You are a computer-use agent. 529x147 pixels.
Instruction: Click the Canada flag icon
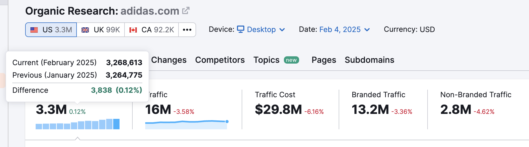pos(133,30)
